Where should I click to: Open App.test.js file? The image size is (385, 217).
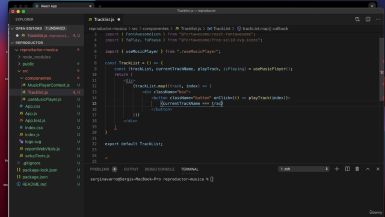35,121
